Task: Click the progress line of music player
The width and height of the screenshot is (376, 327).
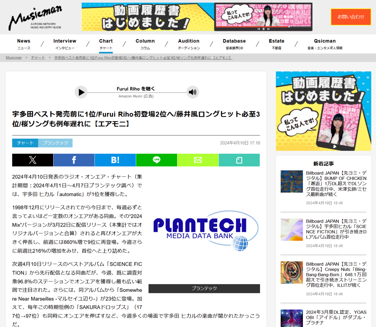Action: click(x=137, y=93)
